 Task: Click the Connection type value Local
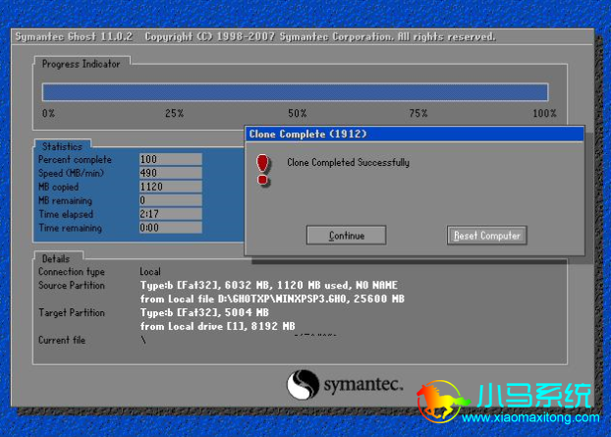point(150,271)
